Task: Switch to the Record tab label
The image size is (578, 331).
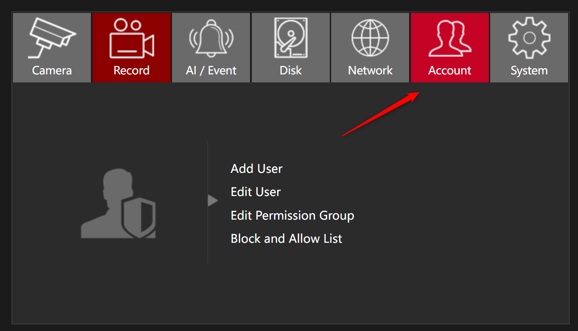Action: (131, 70)
